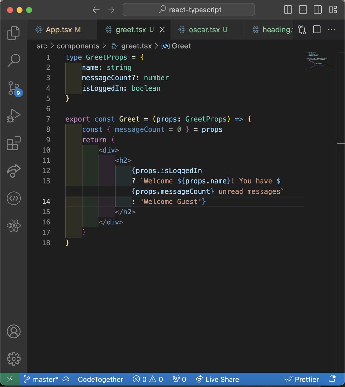
Task: Open the Run and Debug view
Action: coord(14,115)
